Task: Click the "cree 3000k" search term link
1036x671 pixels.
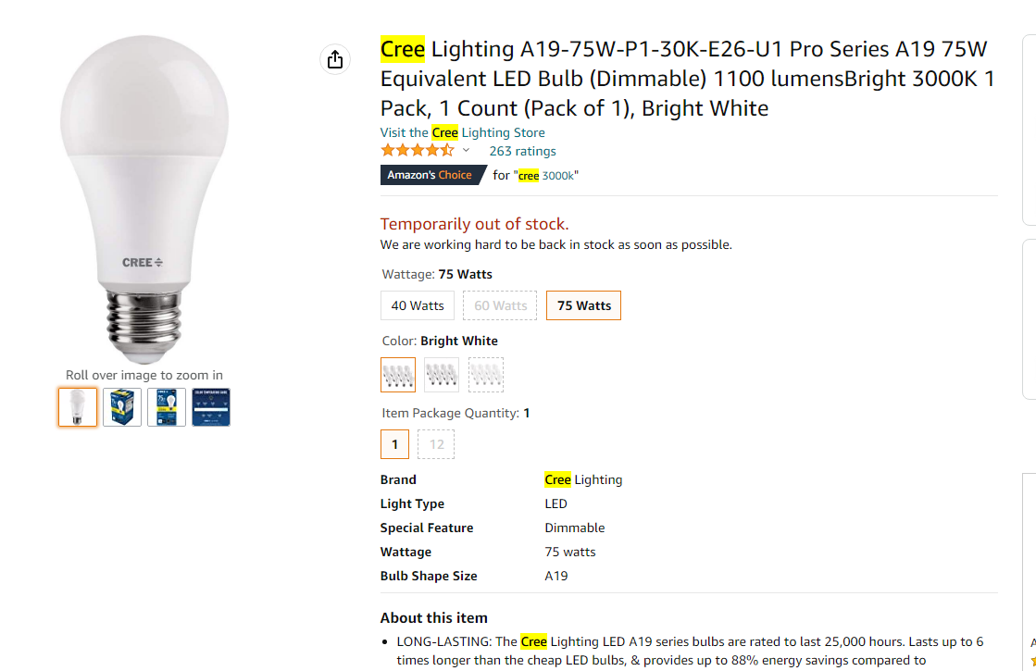Action: (x=548, y=176)
